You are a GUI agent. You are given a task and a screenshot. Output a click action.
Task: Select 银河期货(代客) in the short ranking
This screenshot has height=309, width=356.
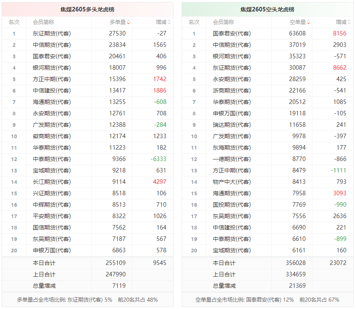click(232, 56)
